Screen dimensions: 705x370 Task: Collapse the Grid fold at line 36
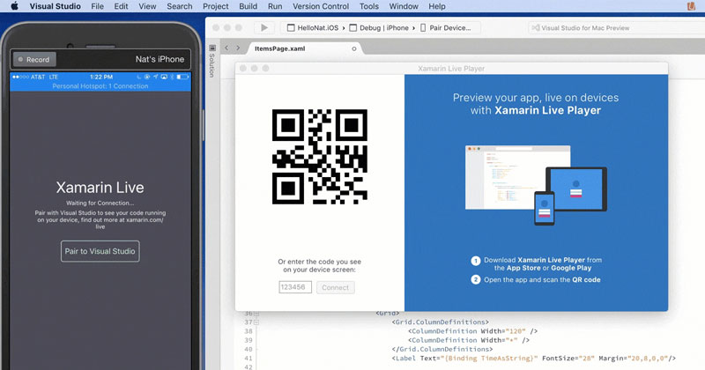click(257, 312)
